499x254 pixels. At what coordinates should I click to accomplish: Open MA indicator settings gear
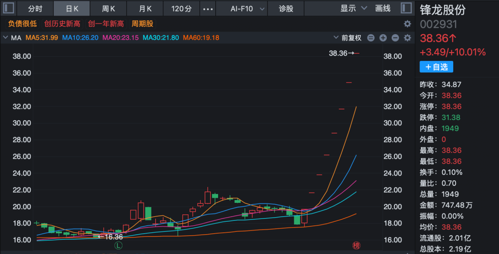(x=407, y=38)
